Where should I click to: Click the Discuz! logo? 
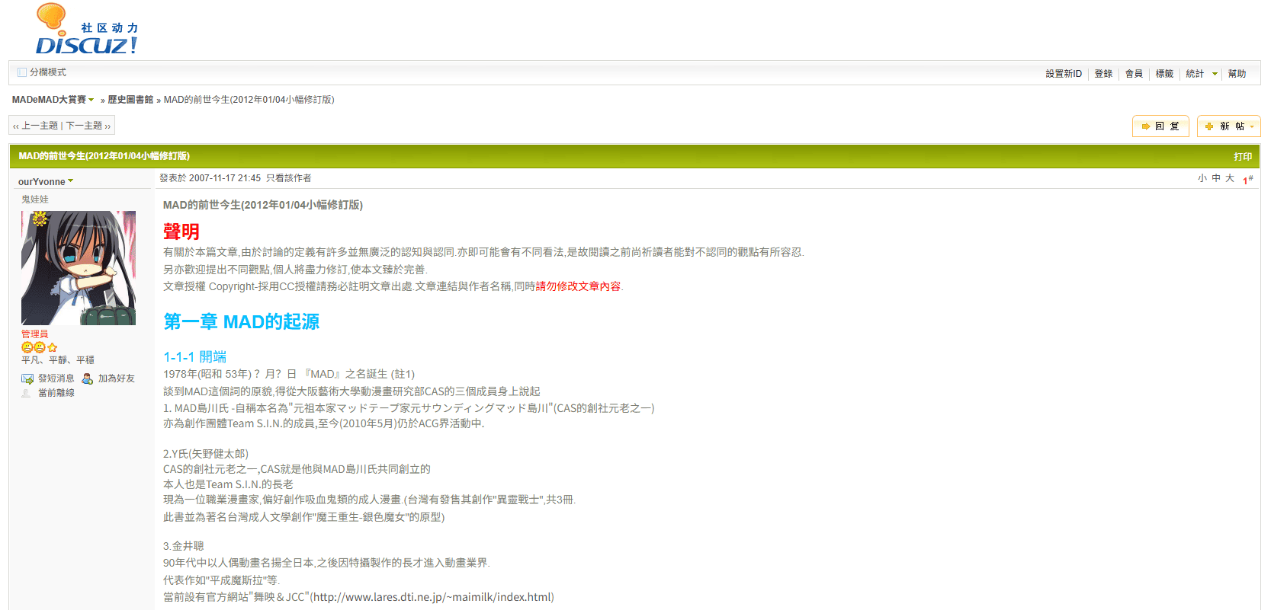(87, 29)
